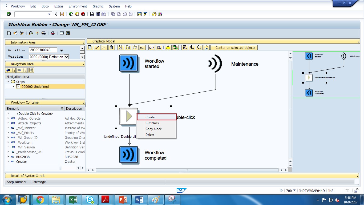
Task: Click the trash Delete icon in graphic toolbar
Action: coord(112,48)
